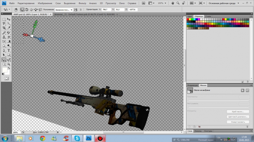
Task: Toggle Quick Mask mode
Action: (x=6, y=78)
